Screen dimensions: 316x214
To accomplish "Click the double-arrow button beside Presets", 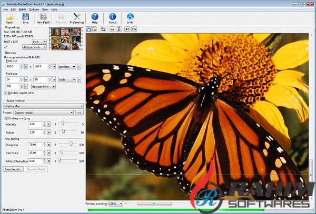I will pyautogui.click(x=80, y=112).
